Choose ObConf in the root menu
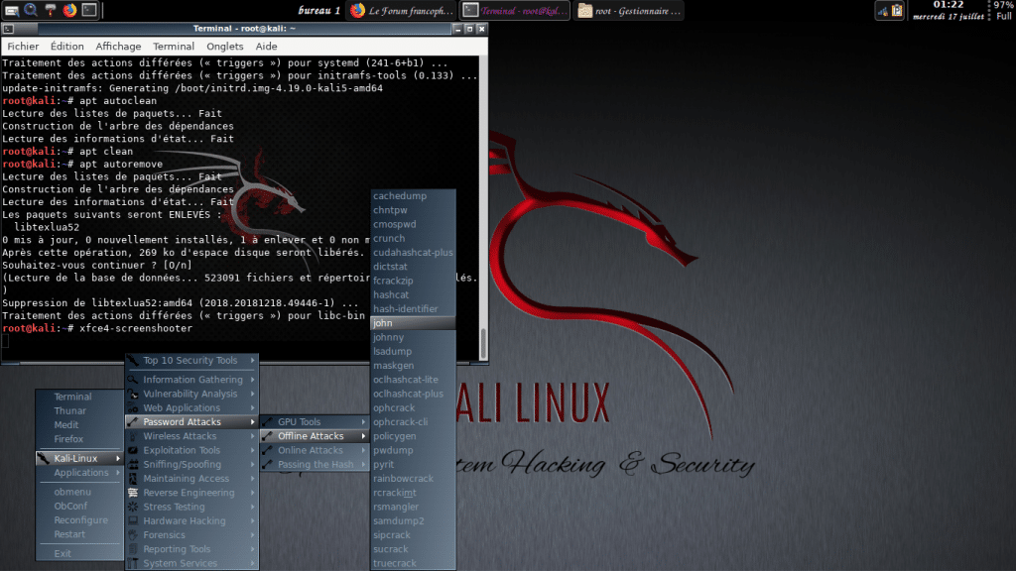 click(x=79, y=507)
